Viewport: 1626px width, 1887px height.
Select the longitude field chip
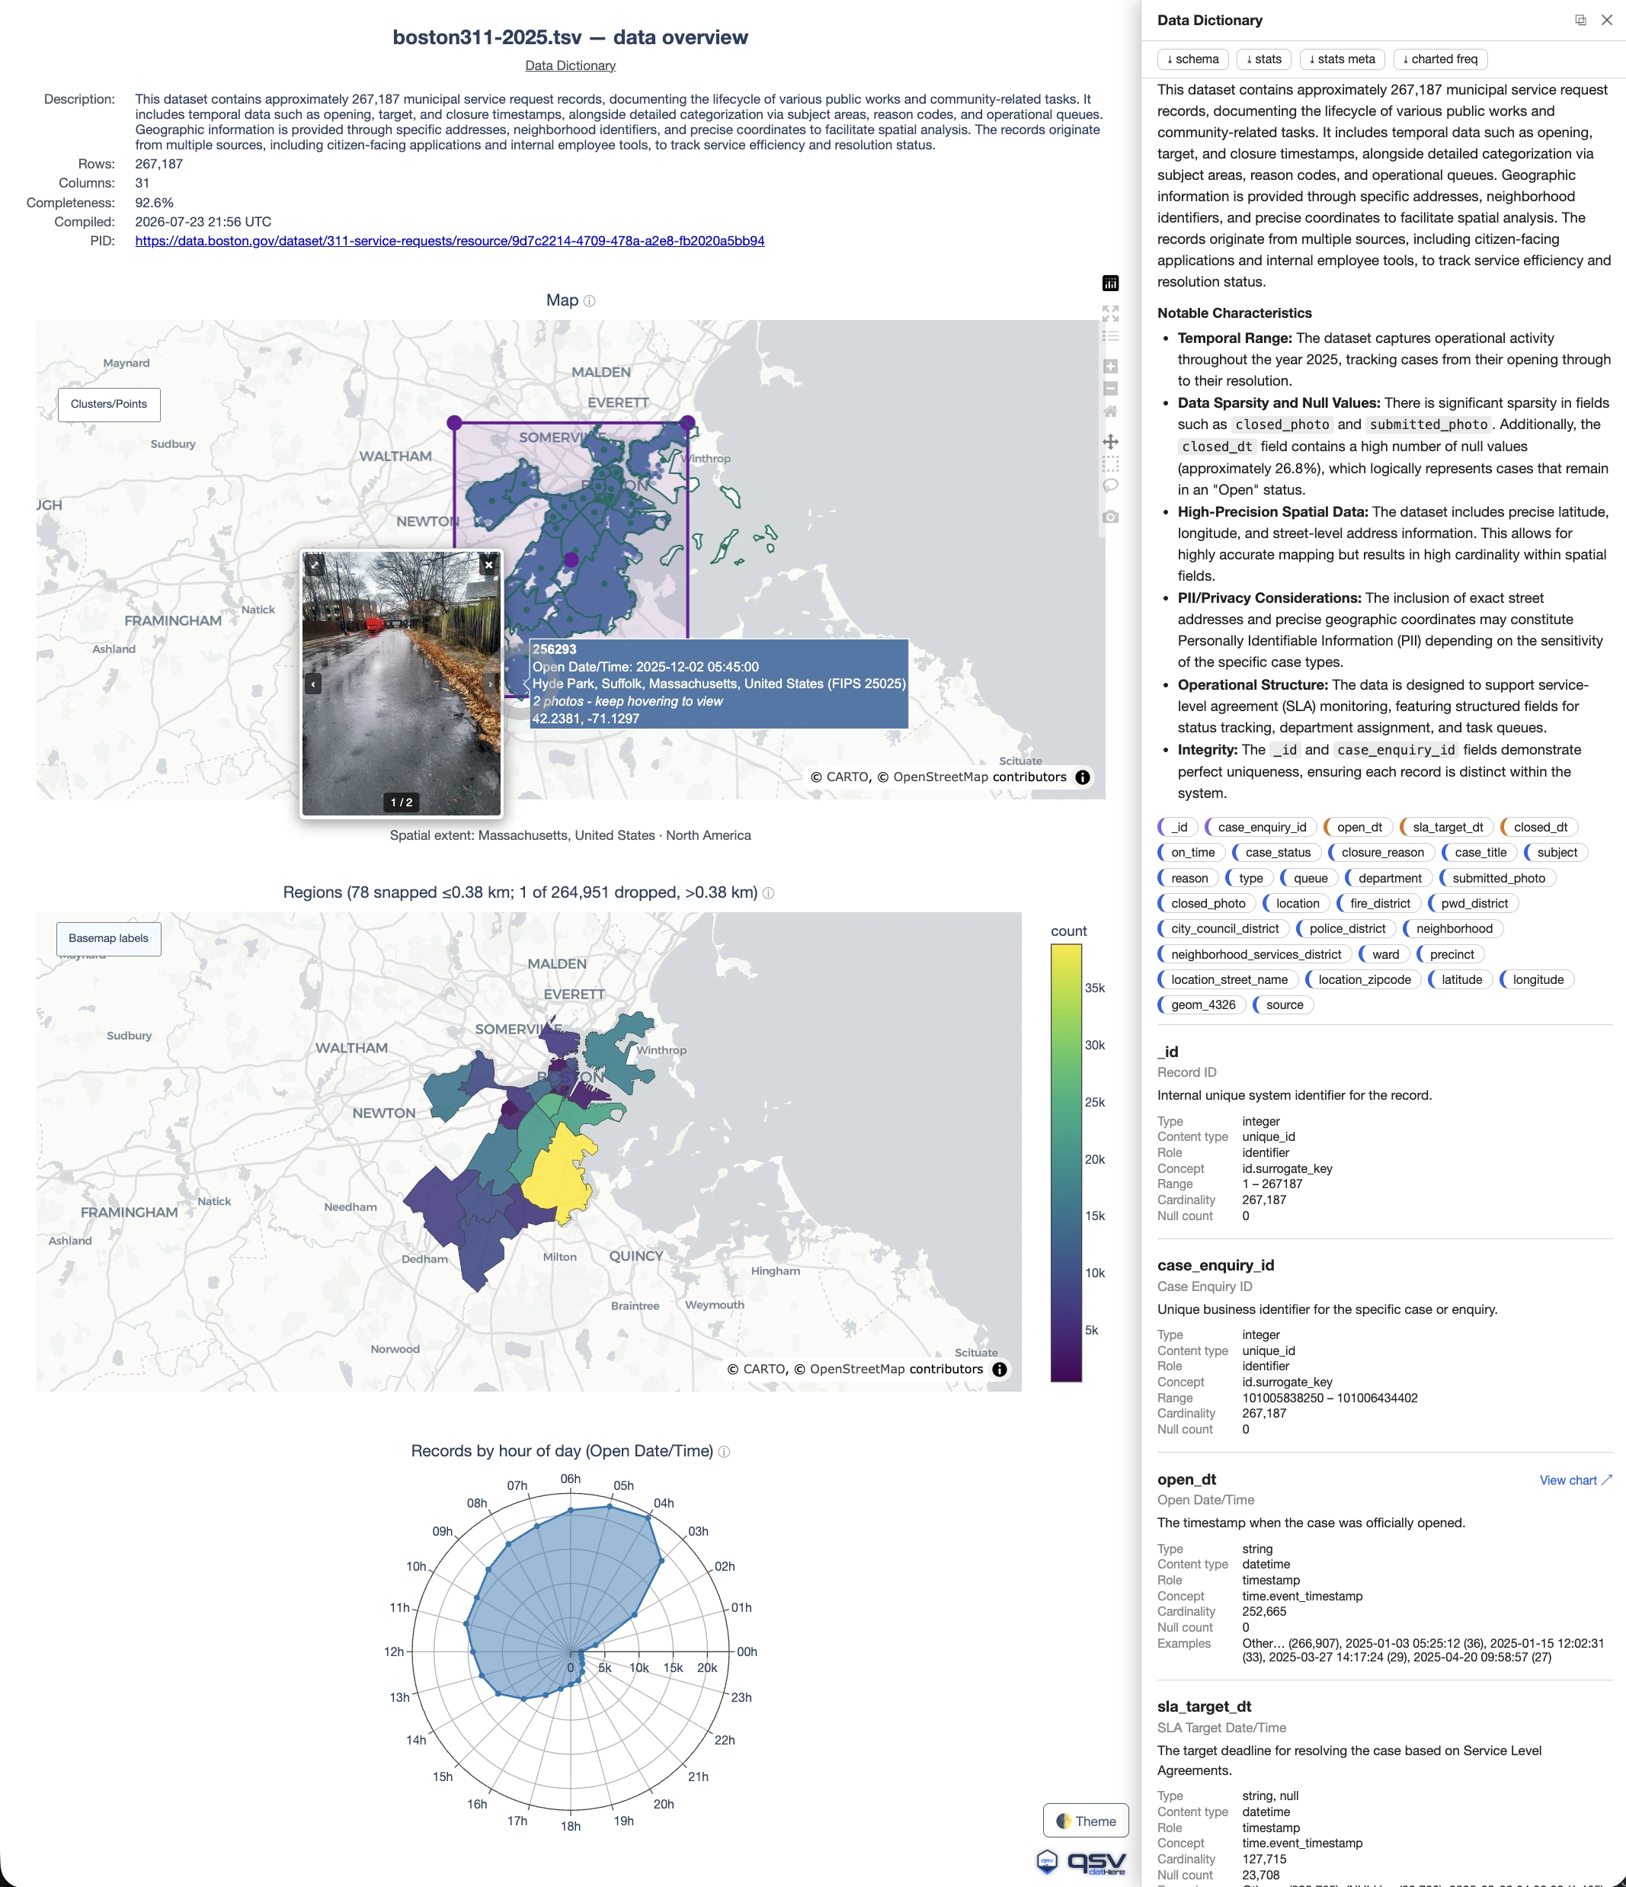click(1537, 981)
